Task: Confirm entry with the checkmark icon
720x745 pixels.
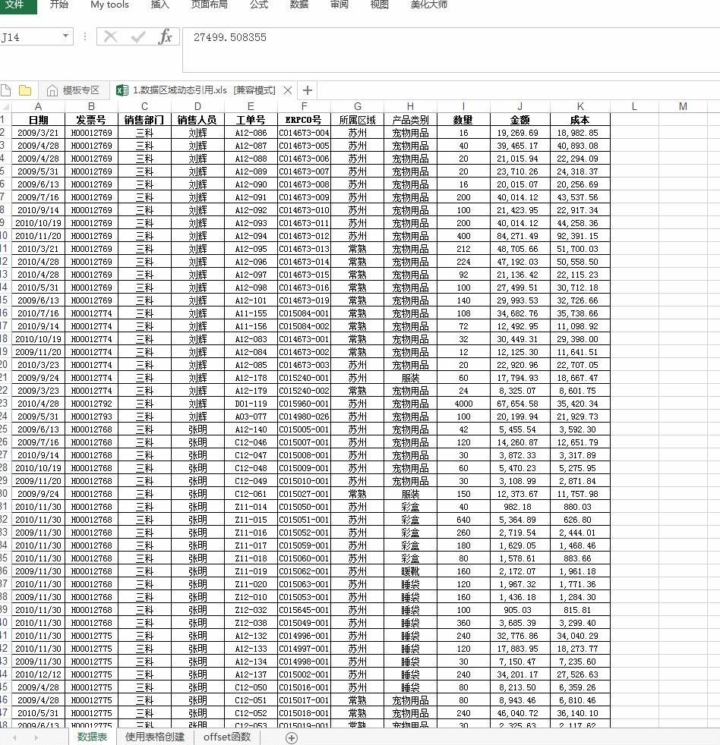Action: pyautogui.click(x=138, y=36)
